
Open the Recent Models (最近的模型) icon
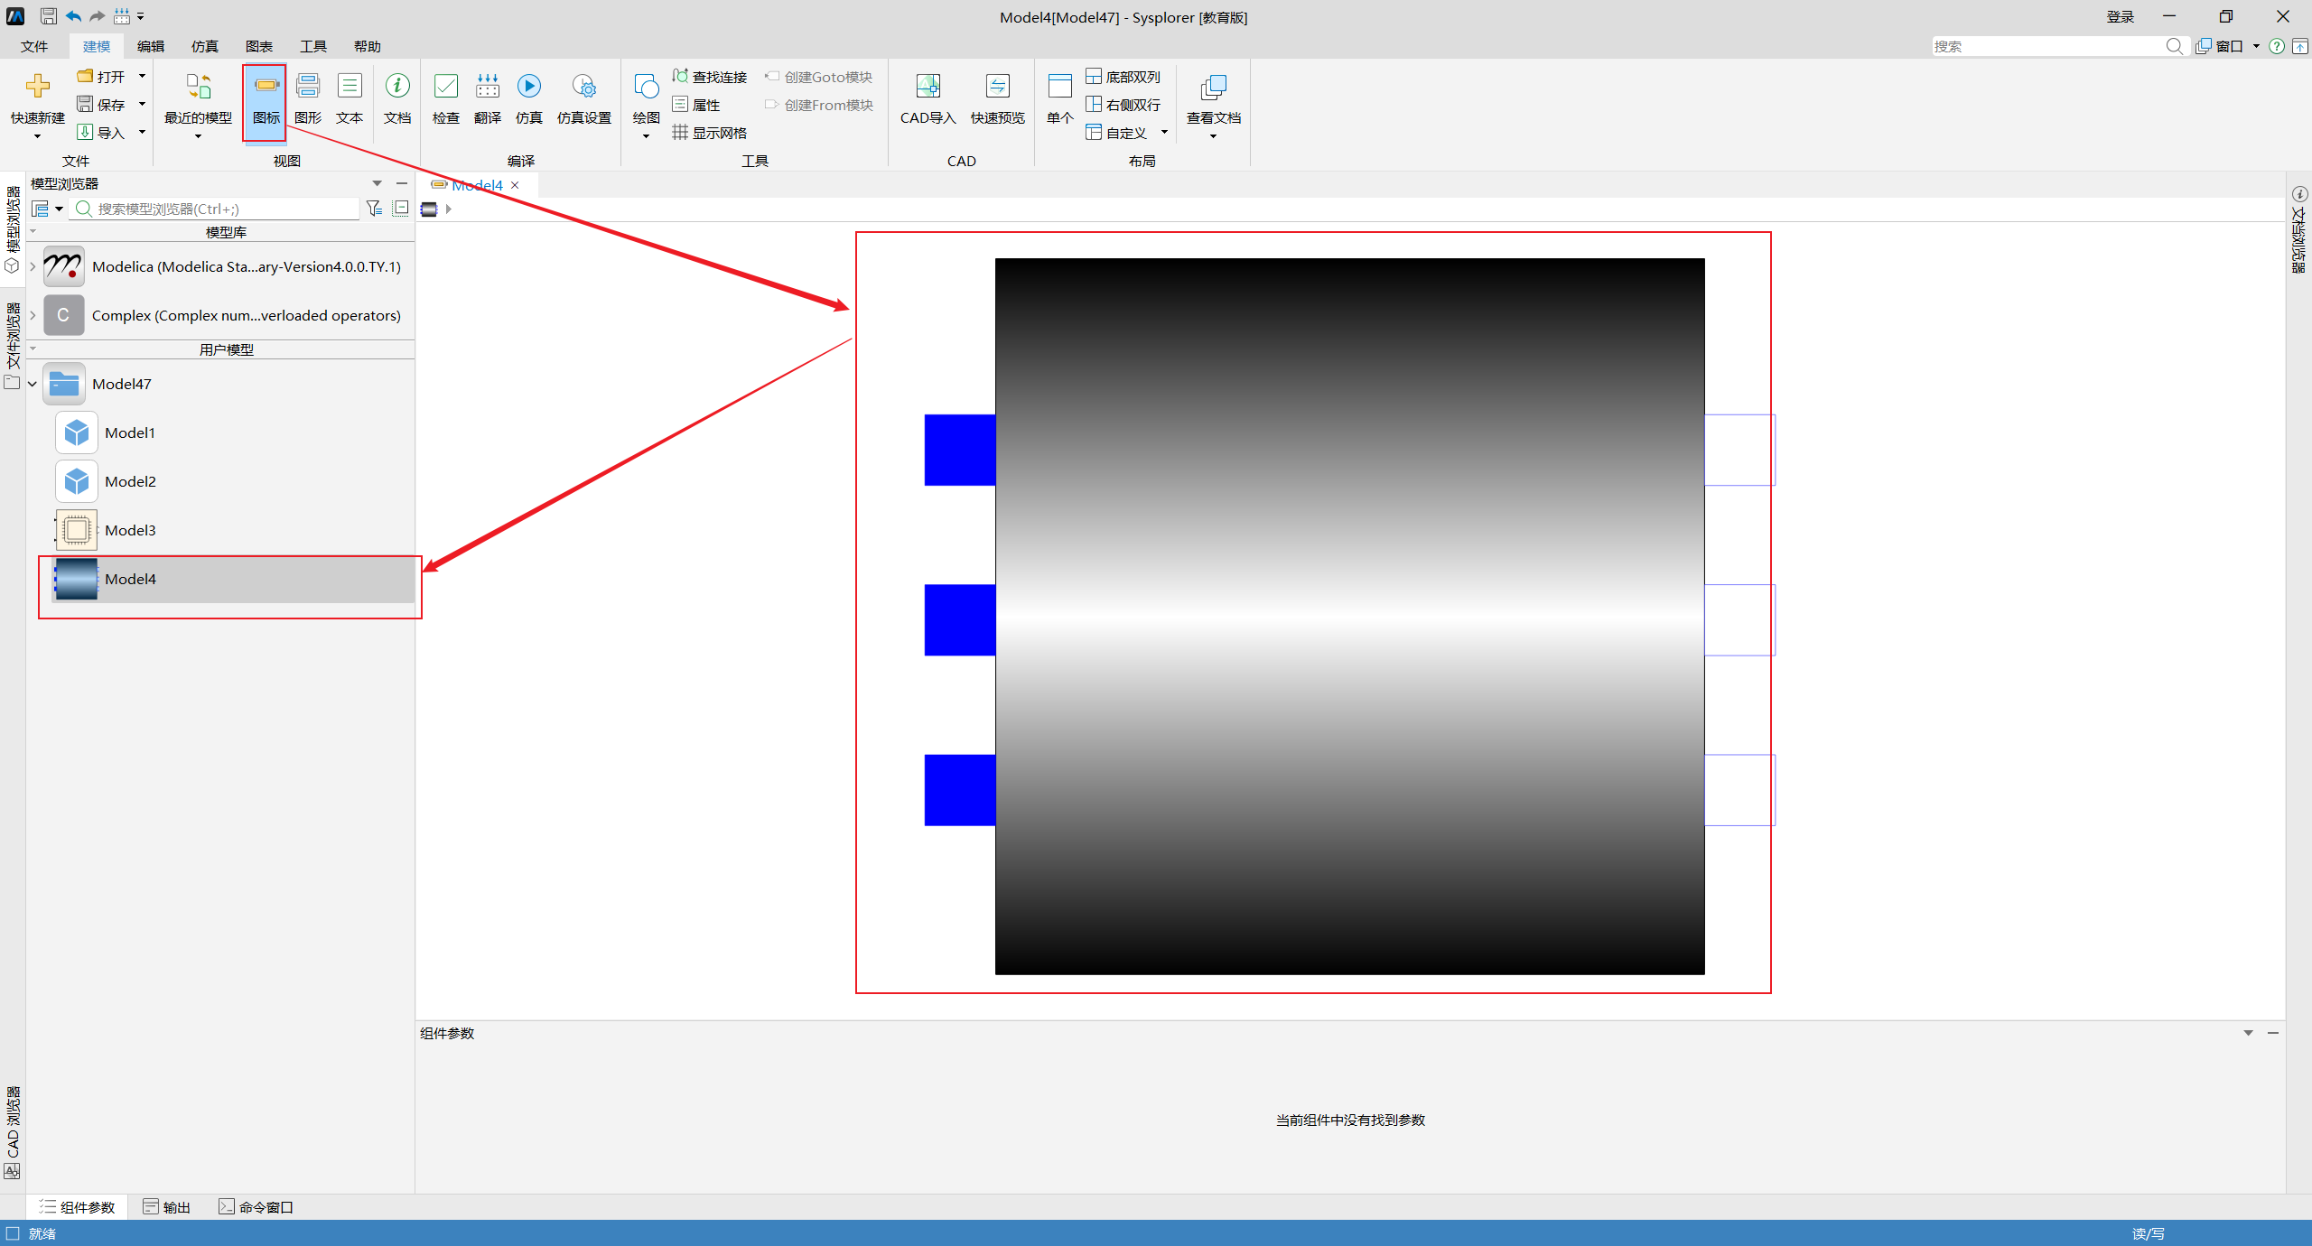point(198,87)
